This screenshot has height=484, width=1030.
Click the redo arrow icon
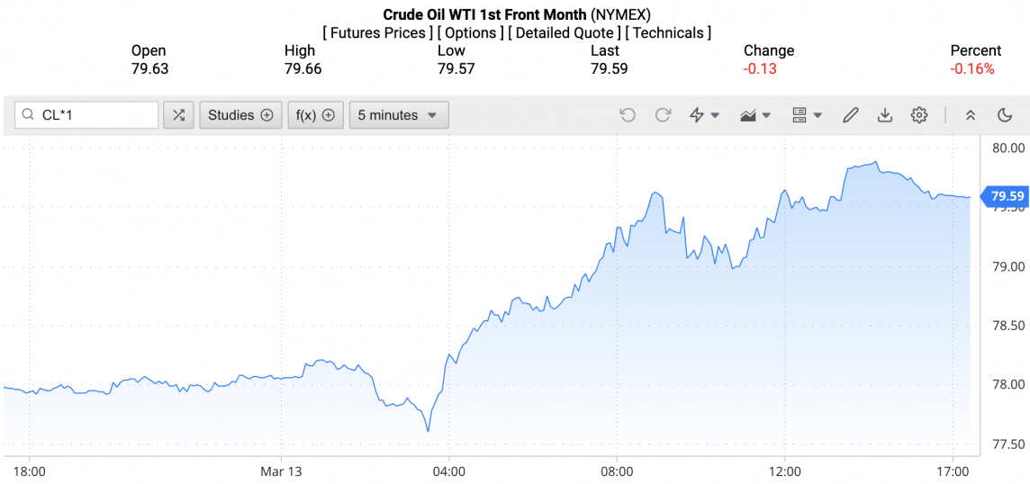point(664,115)
